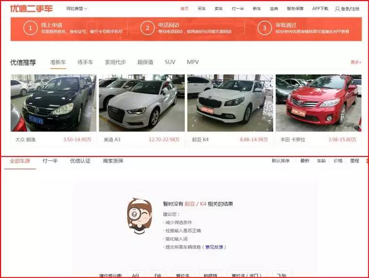
Task: Click the 登录/注册 link
Action: pyautogui.click(x=350, y=9)
